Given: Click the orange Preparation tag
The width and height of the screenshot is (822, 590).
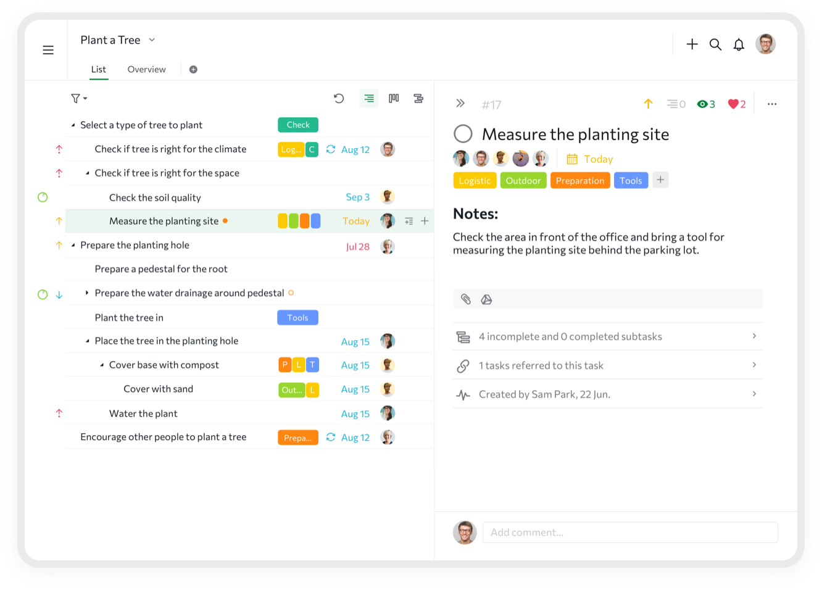Looking at the screenshot, I should [579, 181].
